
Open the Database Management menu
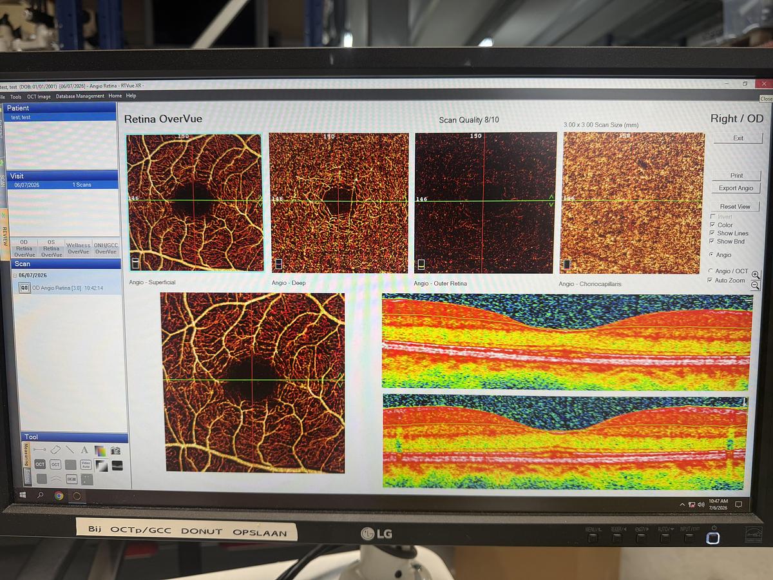pos(80,96)
